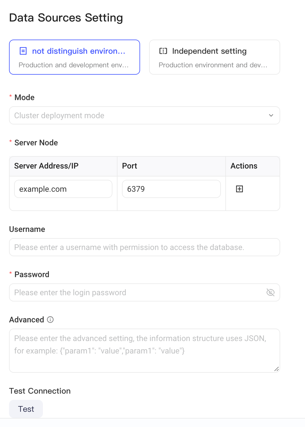Click the 'Username' field label
The image size is (305, 427).
[x=27, y=229]
